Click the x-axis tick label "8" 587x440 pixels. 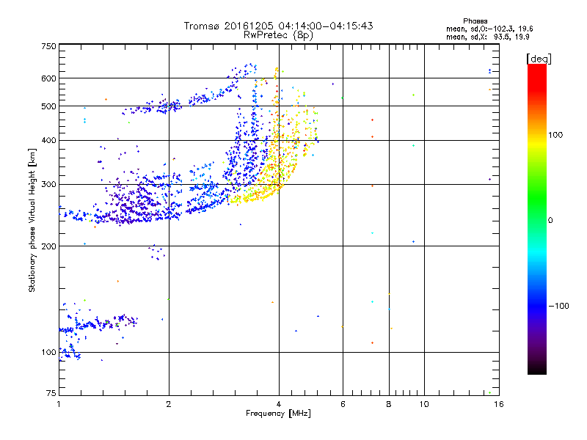(389, 404)
